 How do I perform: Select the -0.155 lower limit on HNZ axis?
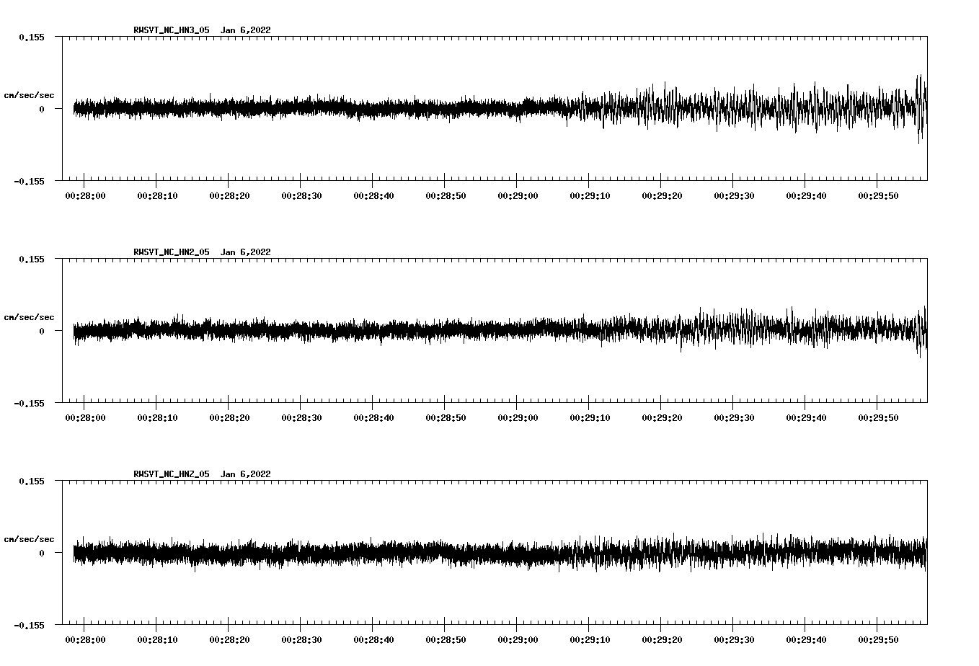pyautogui.click(x=29, y=625)
